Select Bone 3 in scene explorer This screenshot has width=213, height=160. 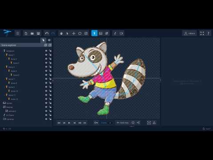pyautogui.click(x=16, y=63)
